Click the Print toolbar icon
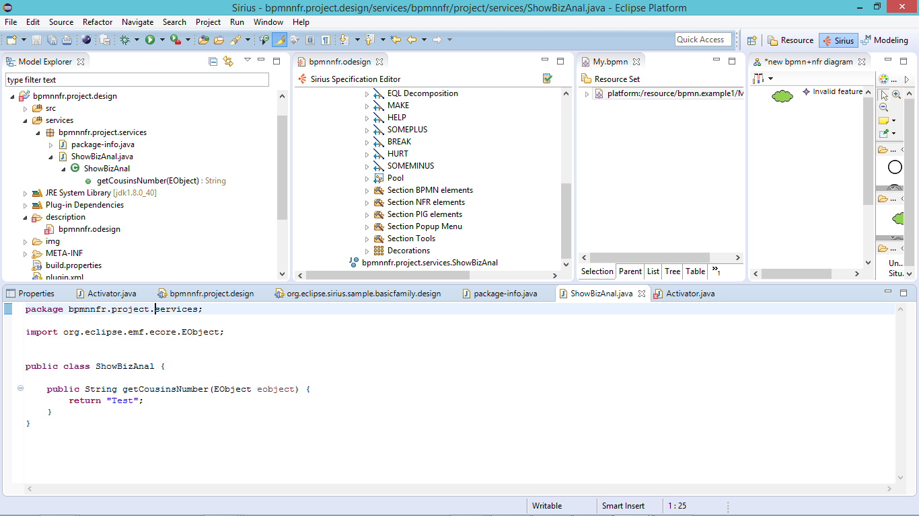 (67, 40)
